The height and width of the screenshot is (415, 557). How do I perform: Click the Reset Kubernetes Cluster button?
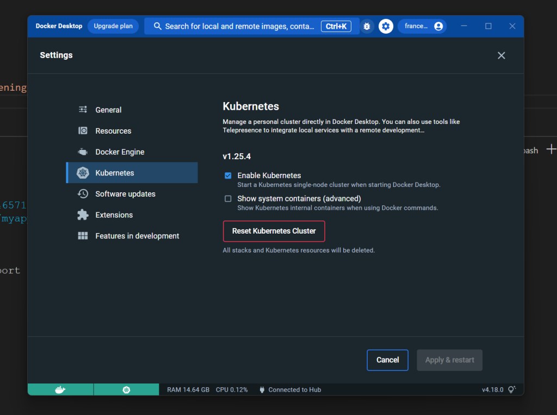[274, 231]
